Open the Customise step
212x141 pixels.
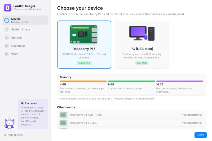25,46
